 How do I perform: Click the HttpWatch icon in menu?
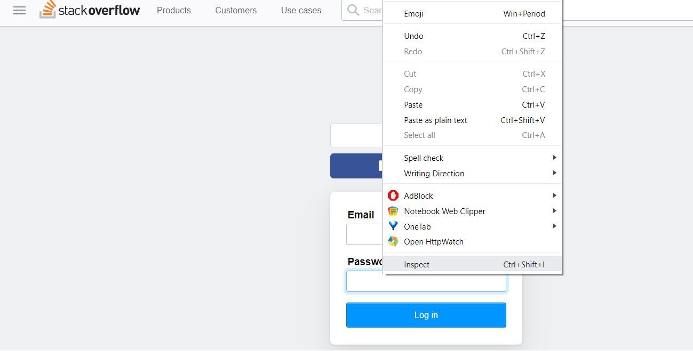393,242
